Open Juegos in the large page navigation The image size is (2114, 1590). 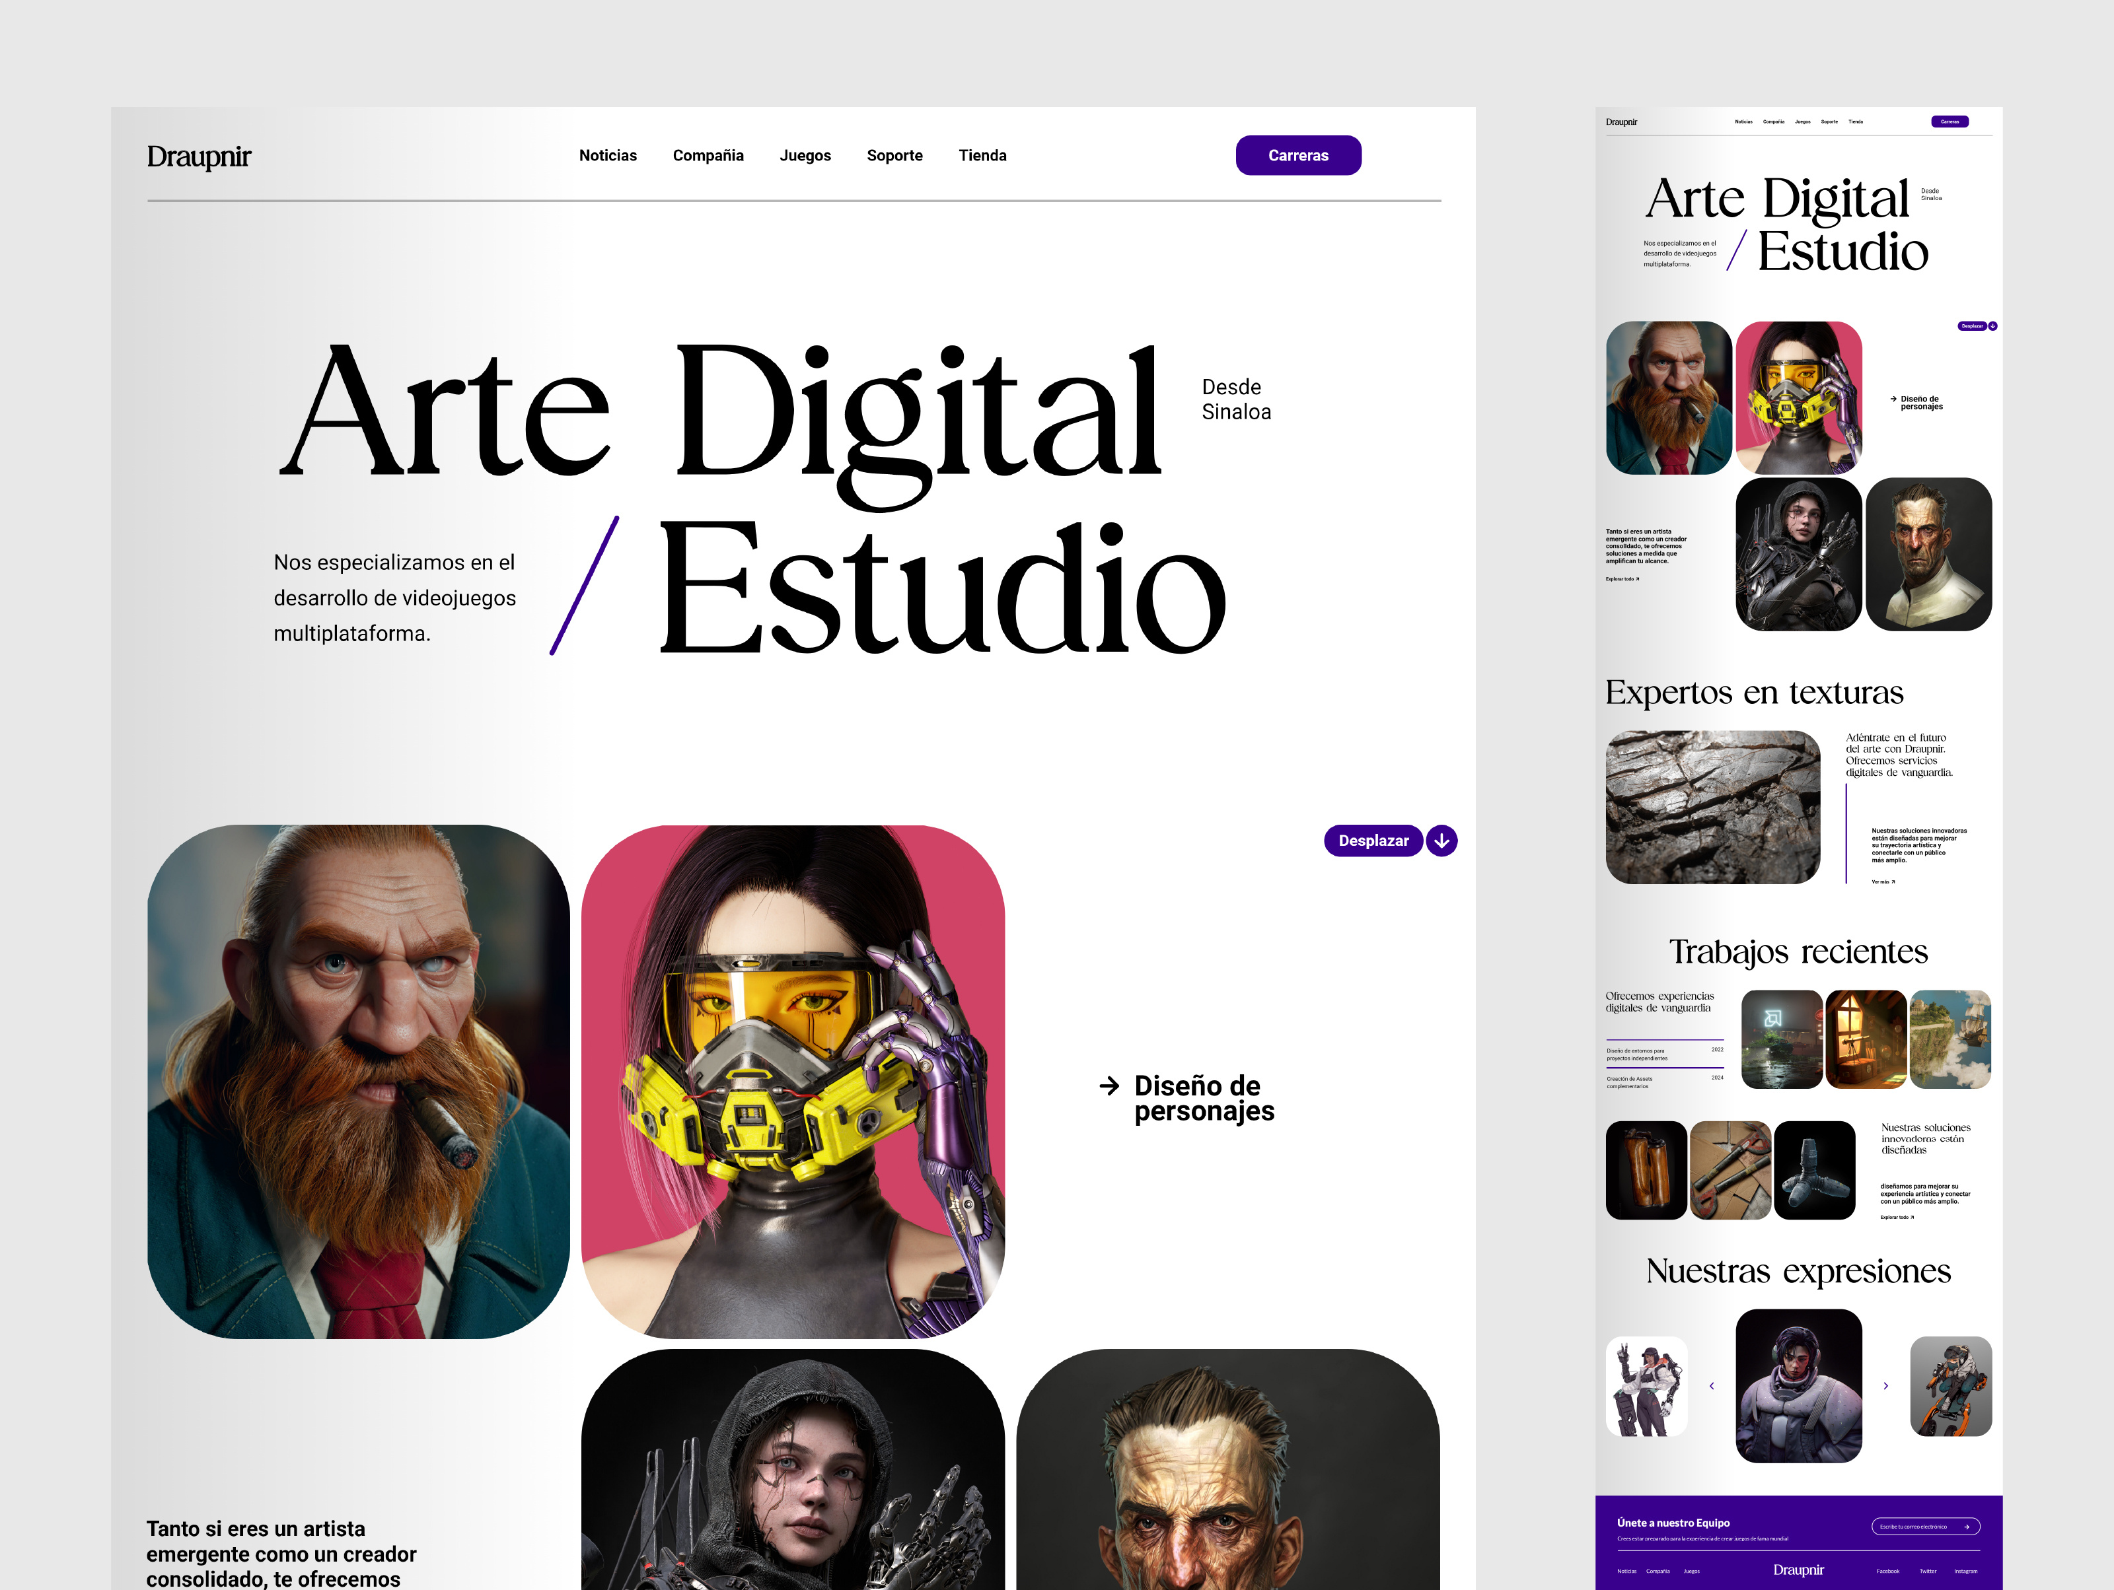tap(805, 156)
